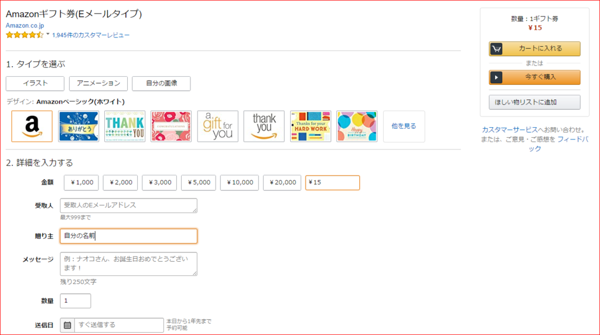Click the メッセージ text area

[x=128, y=264]
